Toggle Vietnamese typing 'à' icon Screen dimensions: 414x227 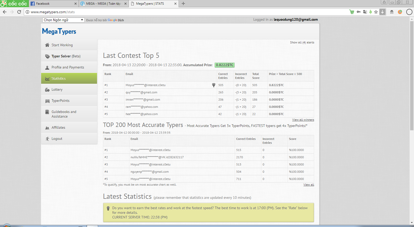tap(371, 12)
